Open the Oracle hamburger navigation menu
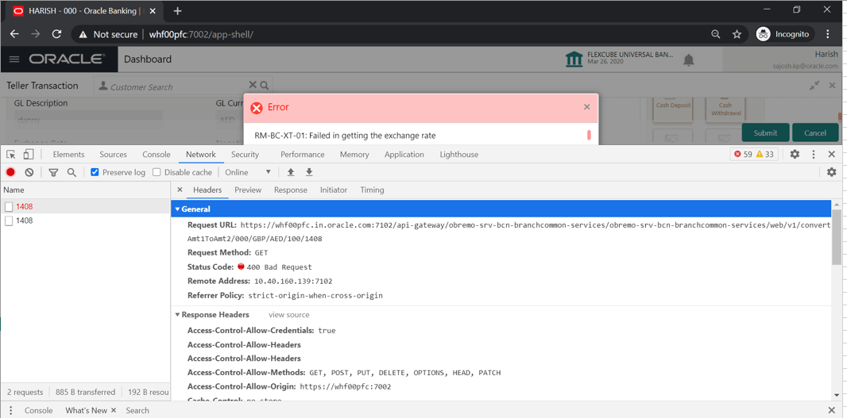Screen dimensions: 847x418 [x=14, y=59]
